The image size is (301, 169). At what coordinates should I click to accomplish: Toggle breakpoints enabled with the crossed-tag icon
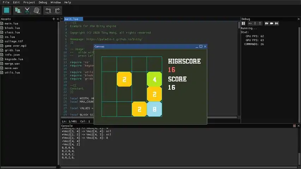click(x=267, y=23)
